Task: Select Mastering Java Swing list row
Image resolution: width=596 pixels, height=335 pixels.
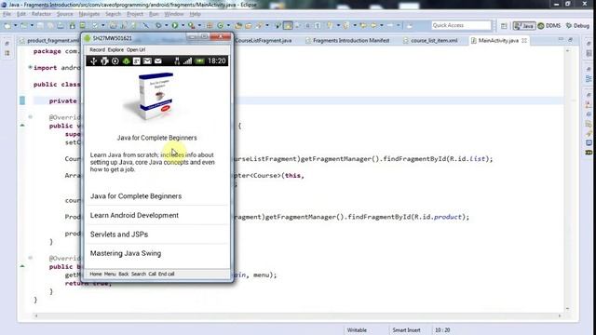Action: pyautogui.click(x=157, y=253)
